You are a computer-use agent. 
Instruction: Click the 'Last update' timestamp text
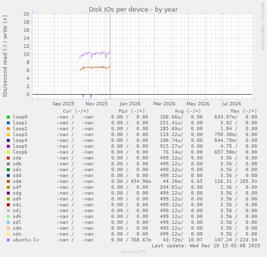206,246
